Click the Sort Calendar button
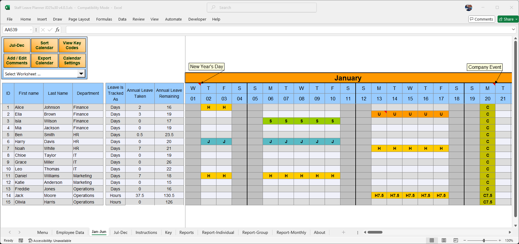The image size is (519, 244). (44, 45)
